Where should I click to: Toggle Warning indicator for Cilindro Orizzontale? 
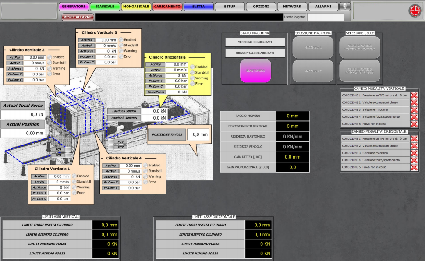[x=192, y=78]
